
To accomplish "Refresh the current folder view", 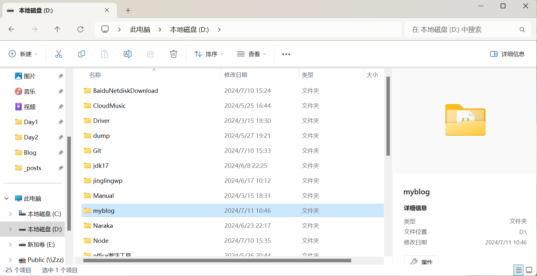I will [80, 29].
